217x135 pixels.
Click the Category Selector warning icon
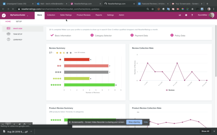click(92, 35)
